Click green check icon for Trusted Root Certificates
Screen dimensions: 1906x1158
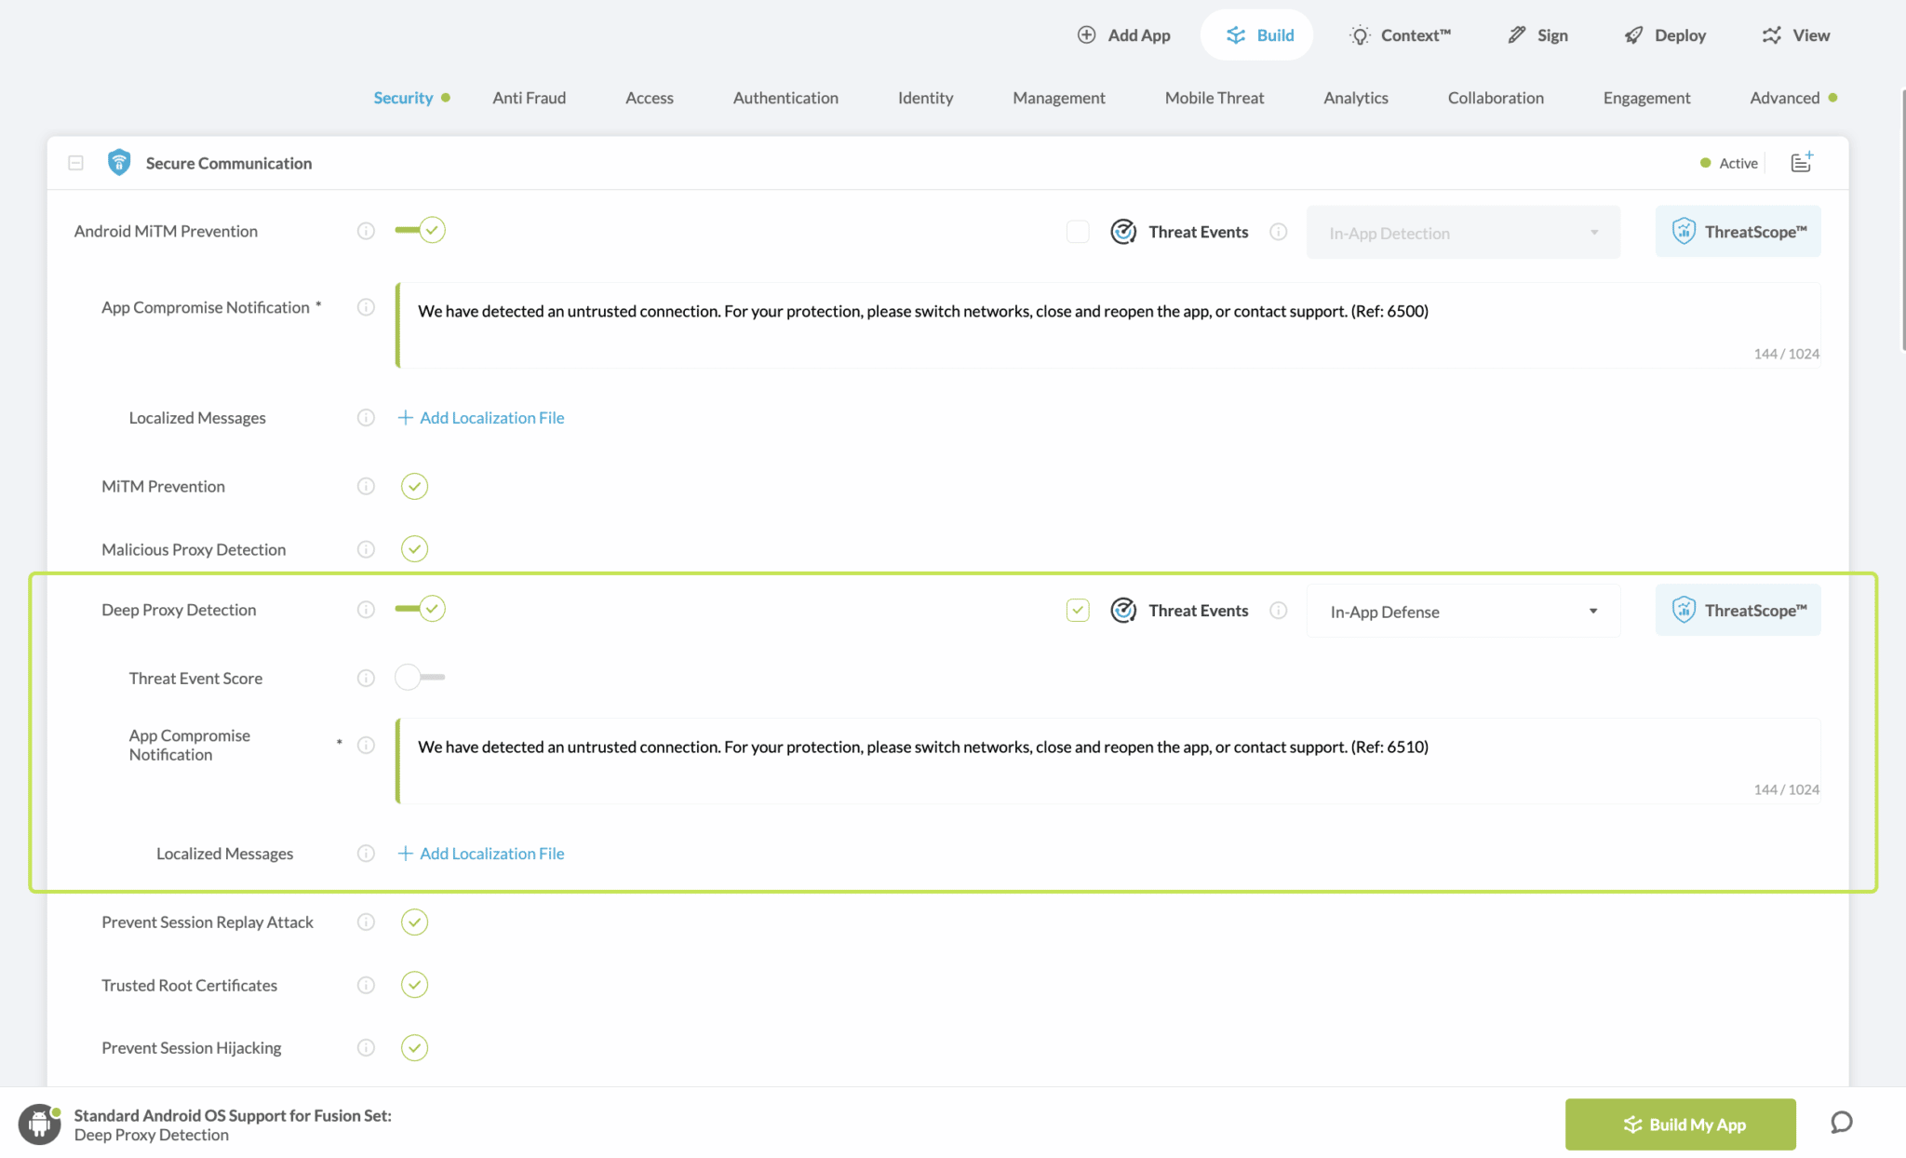[414, 985]
